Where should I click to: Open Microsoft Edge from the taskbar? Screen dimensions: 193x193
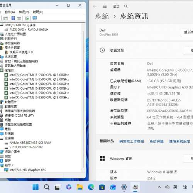tap(91, 187)
